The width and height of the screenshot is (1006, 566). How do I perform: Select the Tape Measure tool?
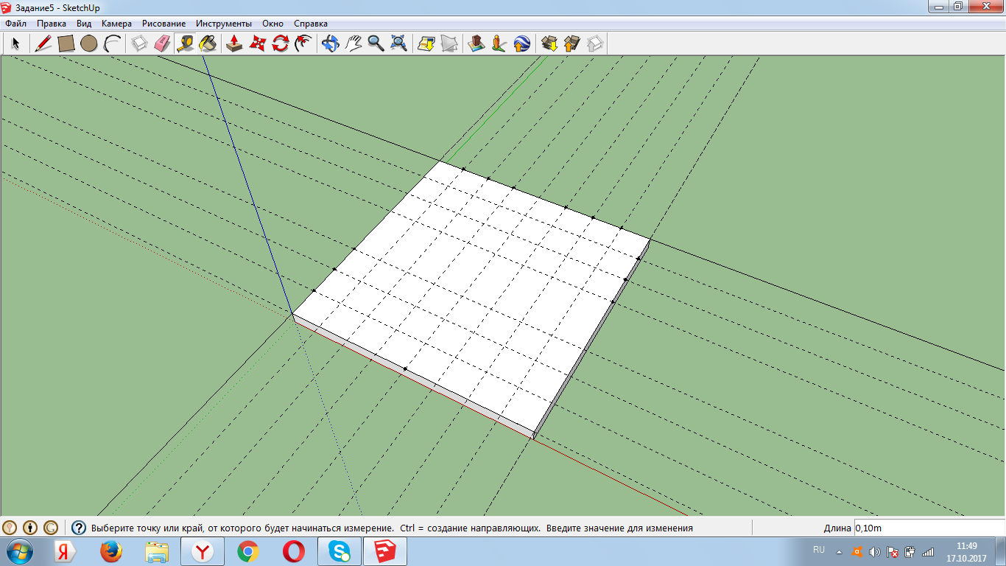pyautogui.click(x=185, y=43)
